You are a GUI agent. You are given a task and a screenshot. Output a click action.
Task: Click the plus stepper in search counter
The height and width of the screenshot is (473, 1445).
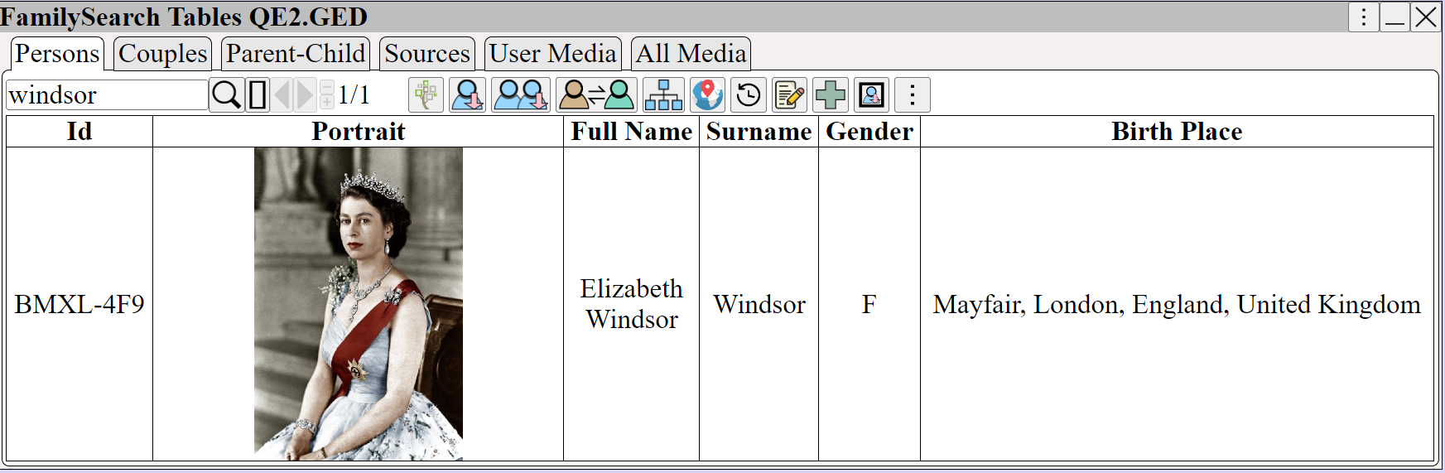click(327, 102)
